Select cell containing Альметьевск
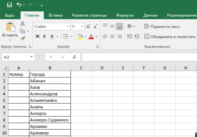Screen dimensions: 197x137 pyautogui.click(x=50, y=100)
